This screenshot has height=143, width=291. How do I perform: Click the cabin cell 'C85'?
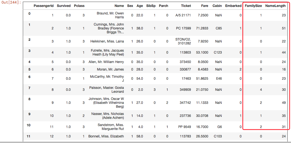click(x=218, y=28)
